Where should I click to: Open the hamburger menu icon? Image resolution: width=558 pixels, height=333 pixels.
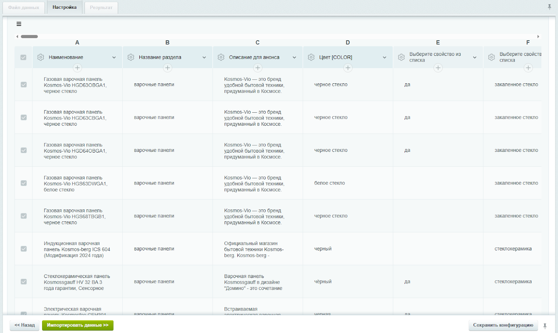tap(19, 24)
